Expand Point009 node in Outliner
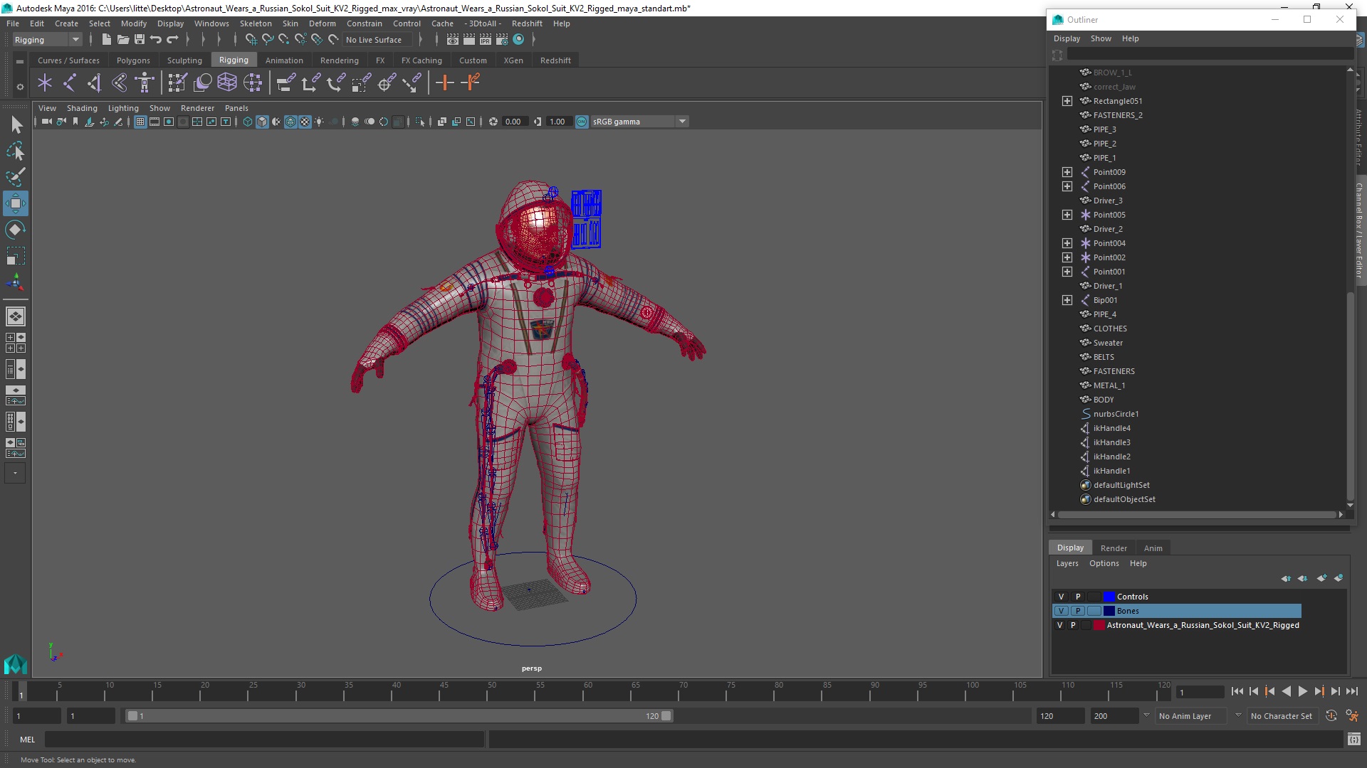 point(1067,172)
